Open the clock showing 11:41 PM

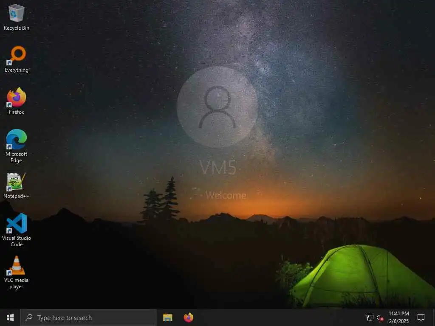[398, 318]
